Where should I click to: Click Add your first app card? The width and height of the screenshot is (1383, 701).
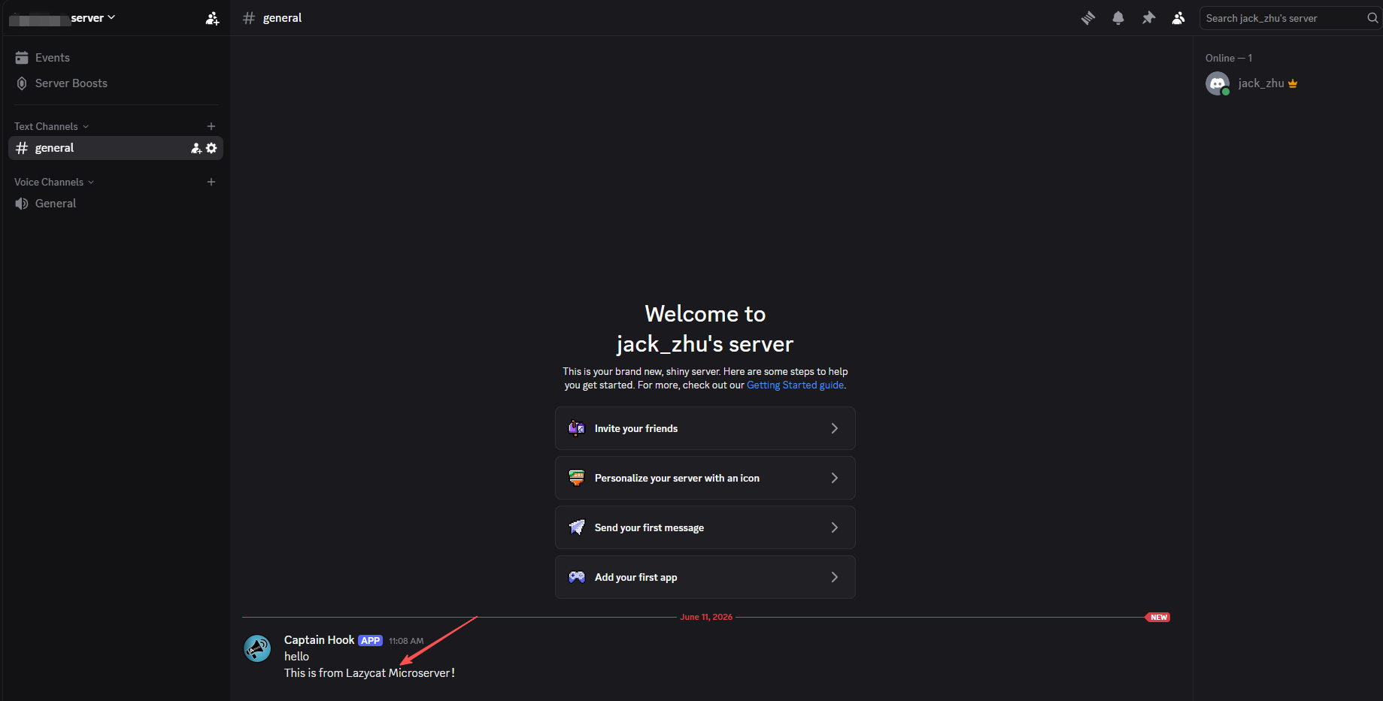705,577
